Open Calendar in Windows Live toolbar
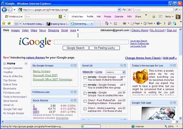Screen dimensions: 183x129 point(119,17)
